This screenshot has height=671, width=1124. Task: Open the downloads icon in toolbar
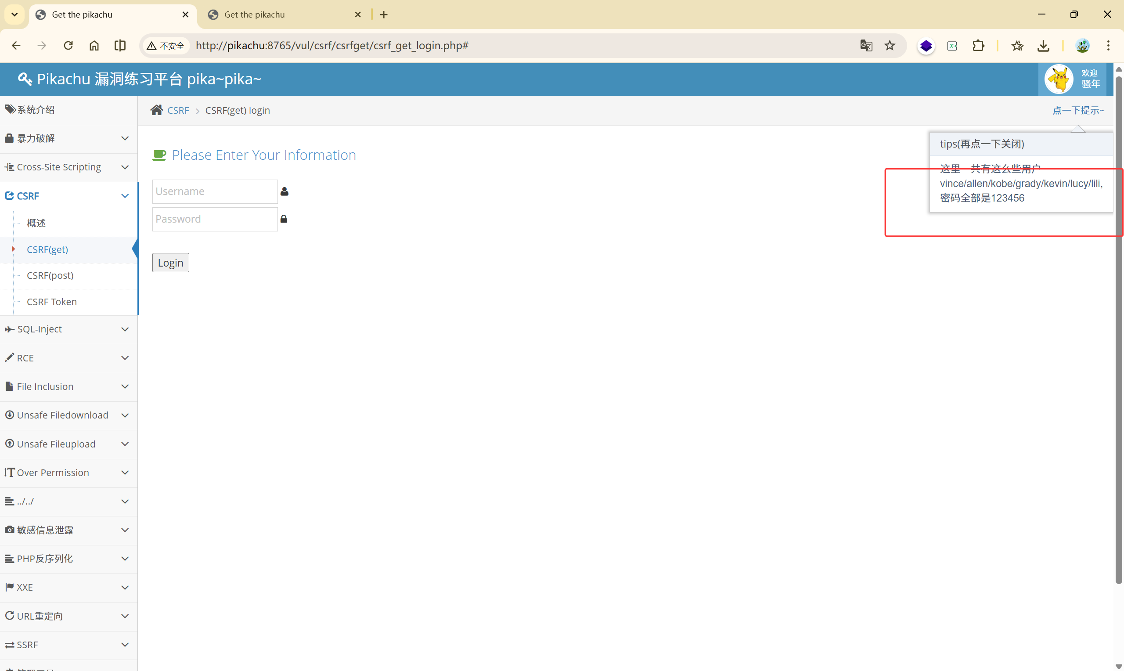pyautogui.click(x=1043, y=45)
